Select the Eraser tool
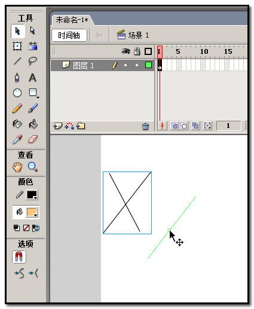Viewport: 254px width, 309px height. (33, 139)
